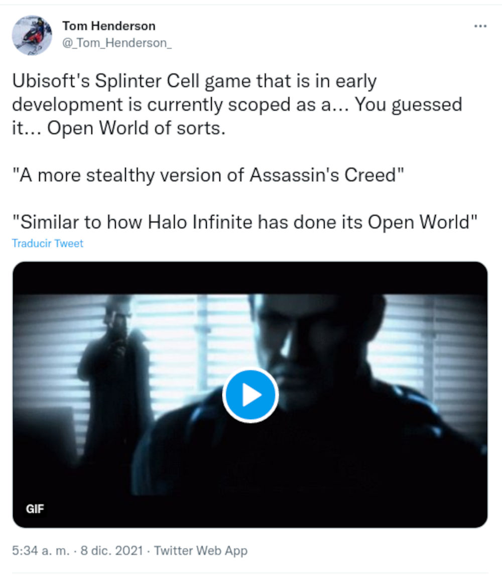Click the Halo Infinite quote line

(245, 222)
